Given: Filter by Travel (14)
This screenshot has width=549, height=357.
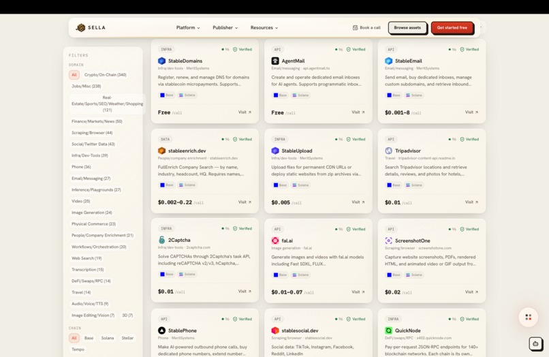Looking at the screenshot, I should [81, 292].
